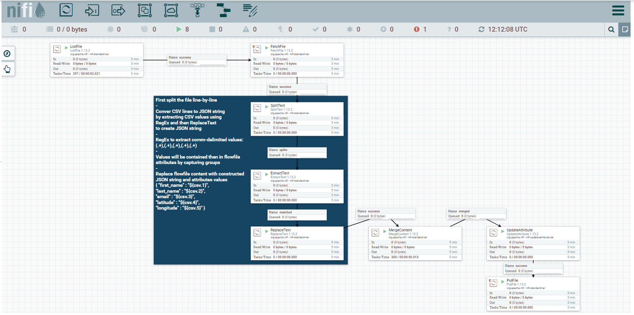Viewport: 634px width, 315px height.
Task: Click the running components play icon
Action: point(179,29)
